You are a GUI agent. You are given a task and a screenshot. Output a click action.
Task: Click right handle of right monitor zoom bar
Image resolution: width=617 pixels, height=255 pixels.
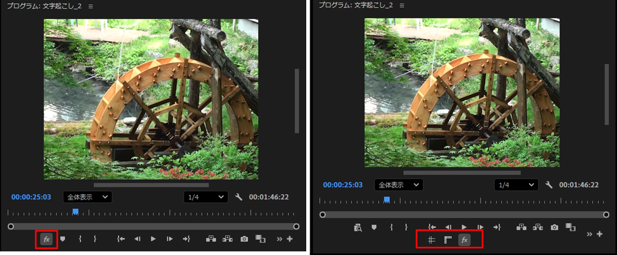coord(606,215)
